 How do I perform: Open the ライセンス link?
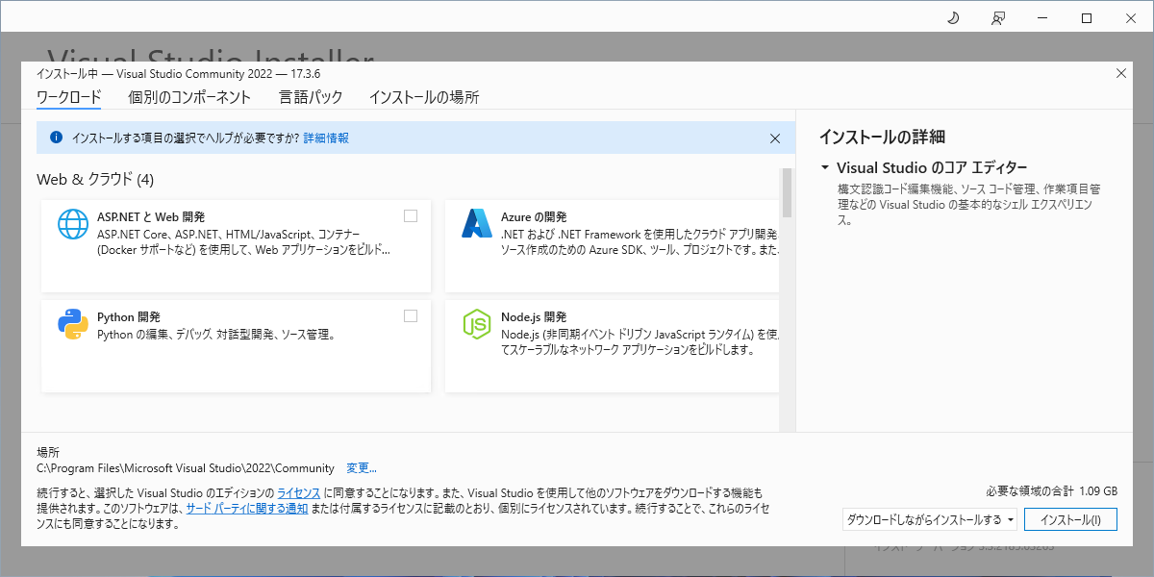click(298, 492)
